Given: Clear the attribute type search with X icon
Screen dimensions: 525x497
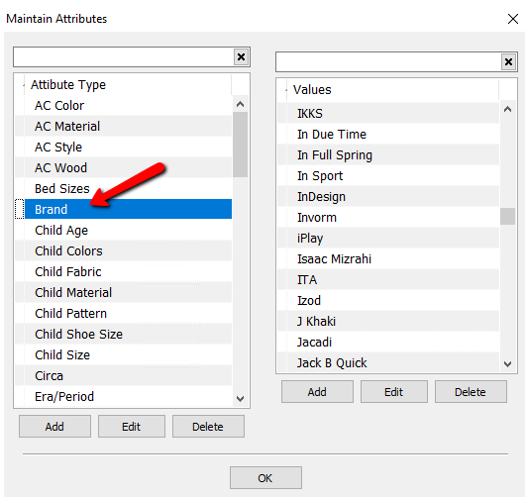Looking at the screenshot, I should (241, 57).
